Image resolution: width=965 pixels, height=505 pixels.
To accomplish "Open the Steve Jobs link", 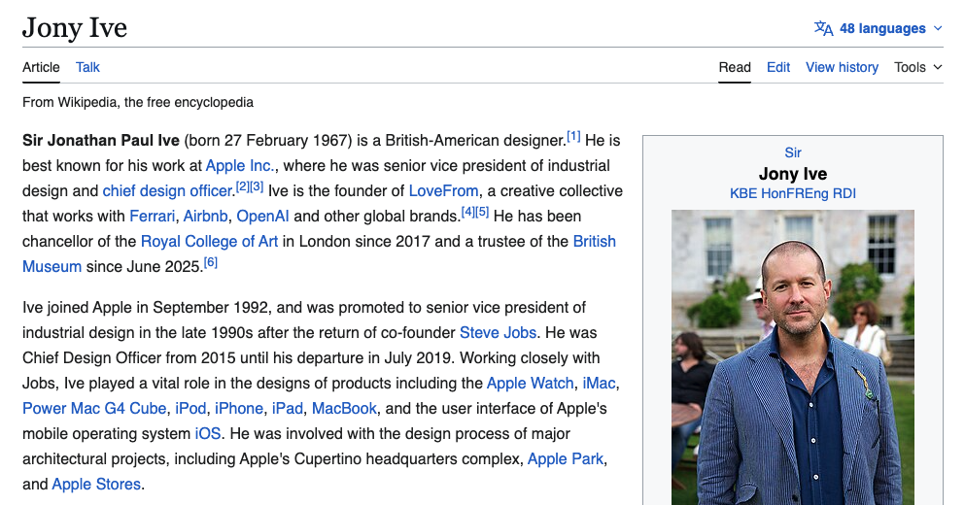I will [498, 332].
